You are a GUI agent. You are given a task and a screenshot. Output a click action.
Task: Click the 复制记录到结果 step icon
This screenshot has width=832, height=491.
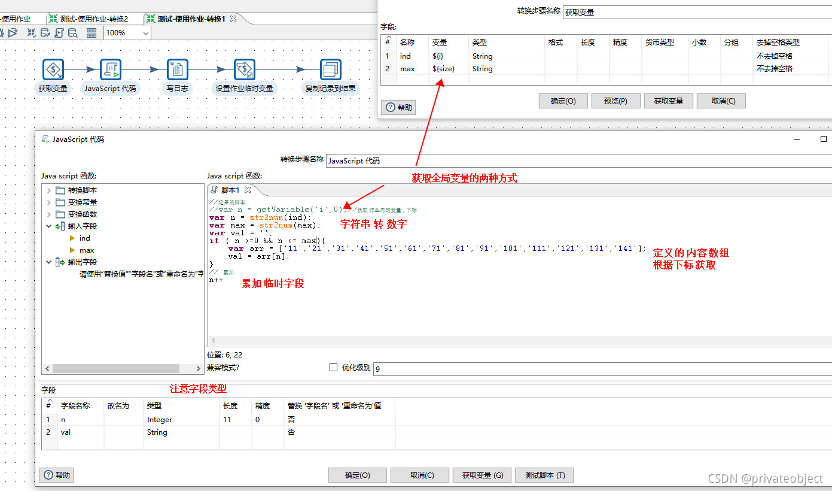pyautogui.click(x=330, y=69)
